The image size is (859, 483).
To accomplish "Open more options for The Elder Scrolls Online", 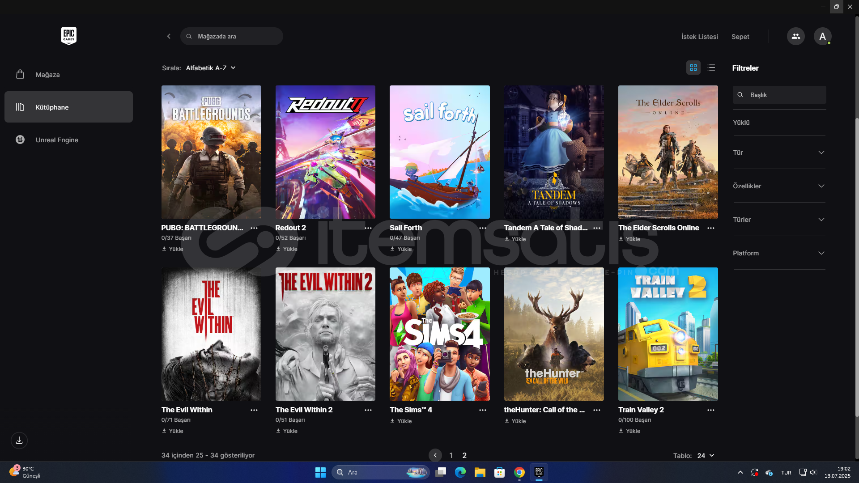I will coord(711,228).
